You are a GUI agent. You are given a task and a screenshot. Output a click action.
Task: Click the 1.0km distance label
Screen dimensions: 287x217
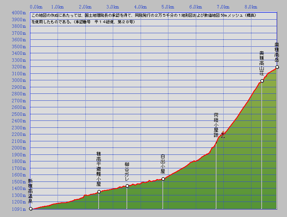click(58, 7)
